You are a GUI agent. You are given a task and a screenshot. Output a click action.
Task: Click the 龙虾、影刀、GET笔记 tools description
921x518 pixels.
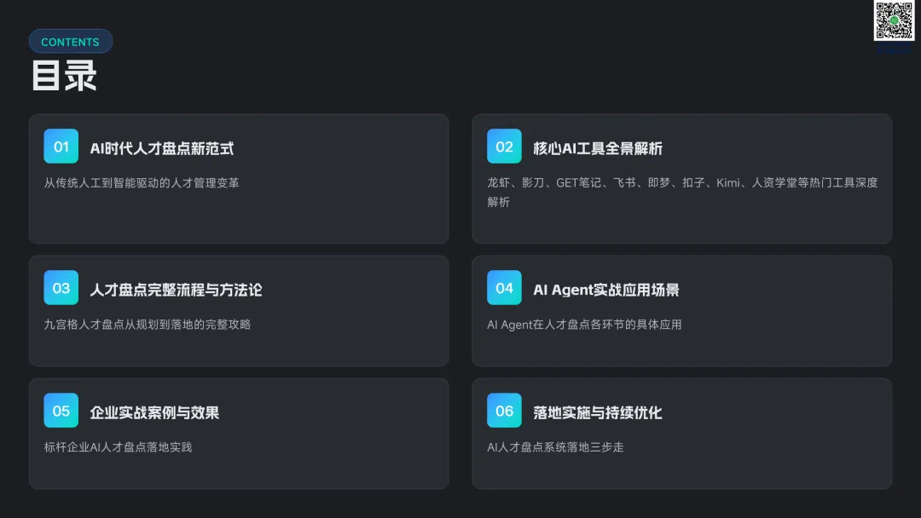[682, 182]
